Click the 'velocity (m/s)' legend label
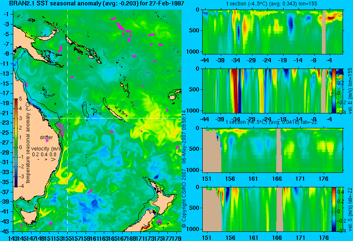Viewport: 353px width, 241px height. point(47,149)
